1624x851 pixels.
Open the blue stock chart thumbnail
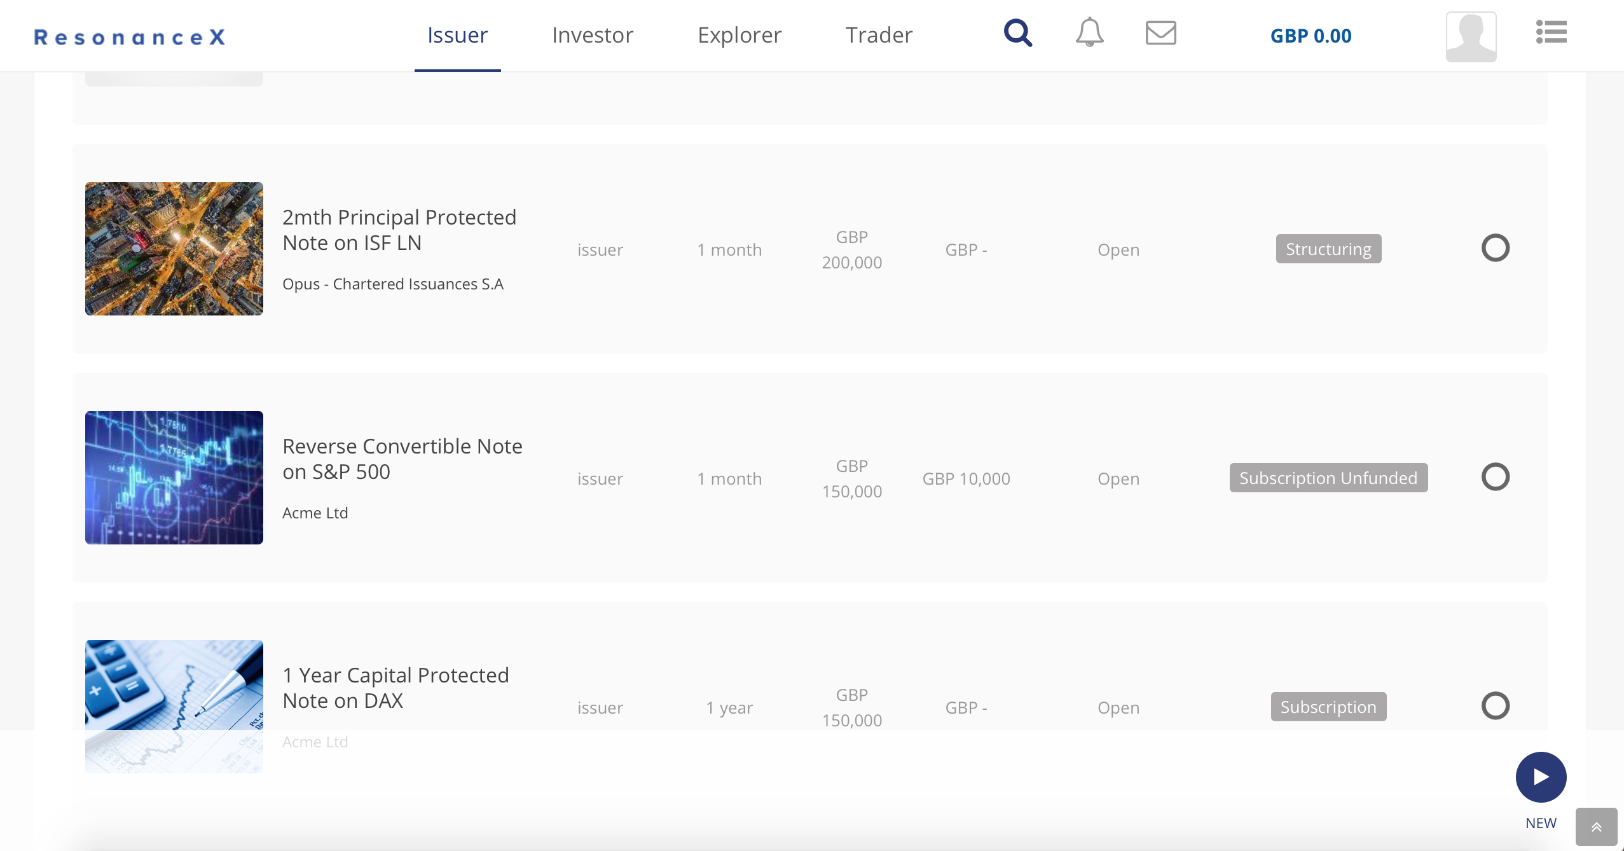pyautogui.click(x=174, y=478)
